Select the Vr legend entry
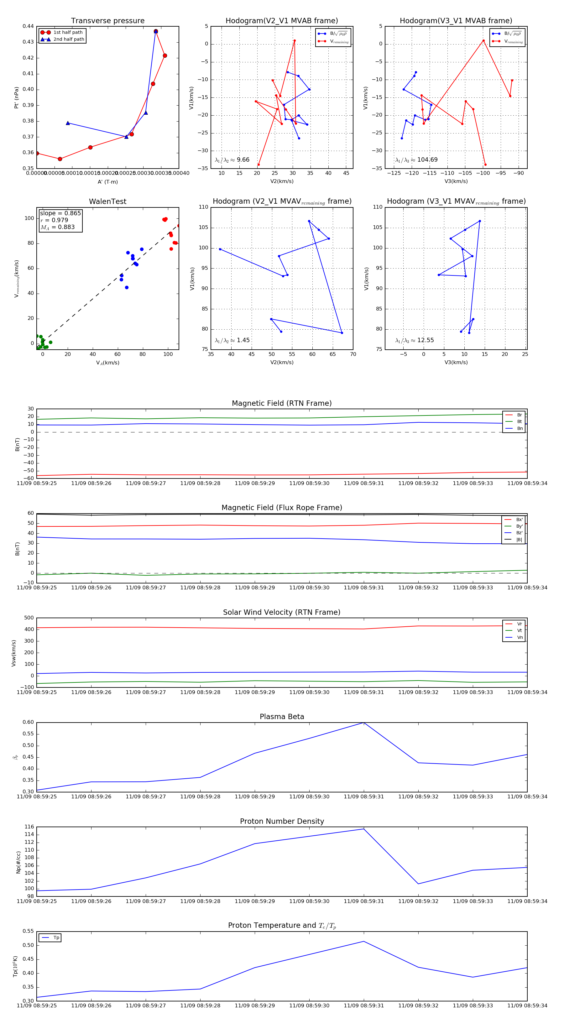The width and height of the screenshot is (564, 1034). [514, 624]
